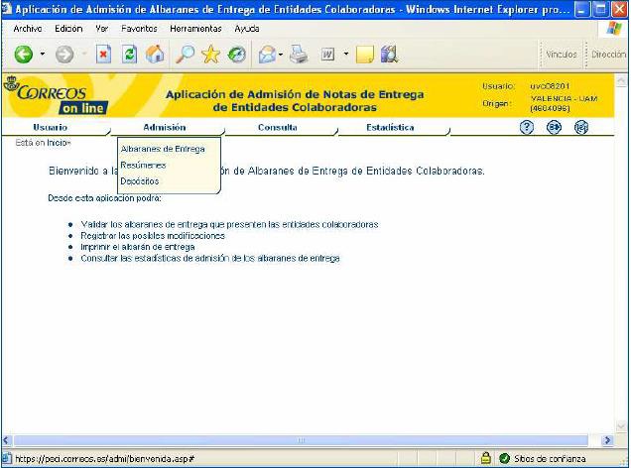Viewport: 631px width, 468px height.
Task: Refresh the page with the green Refresh icon
Action: tap(130, 55)
